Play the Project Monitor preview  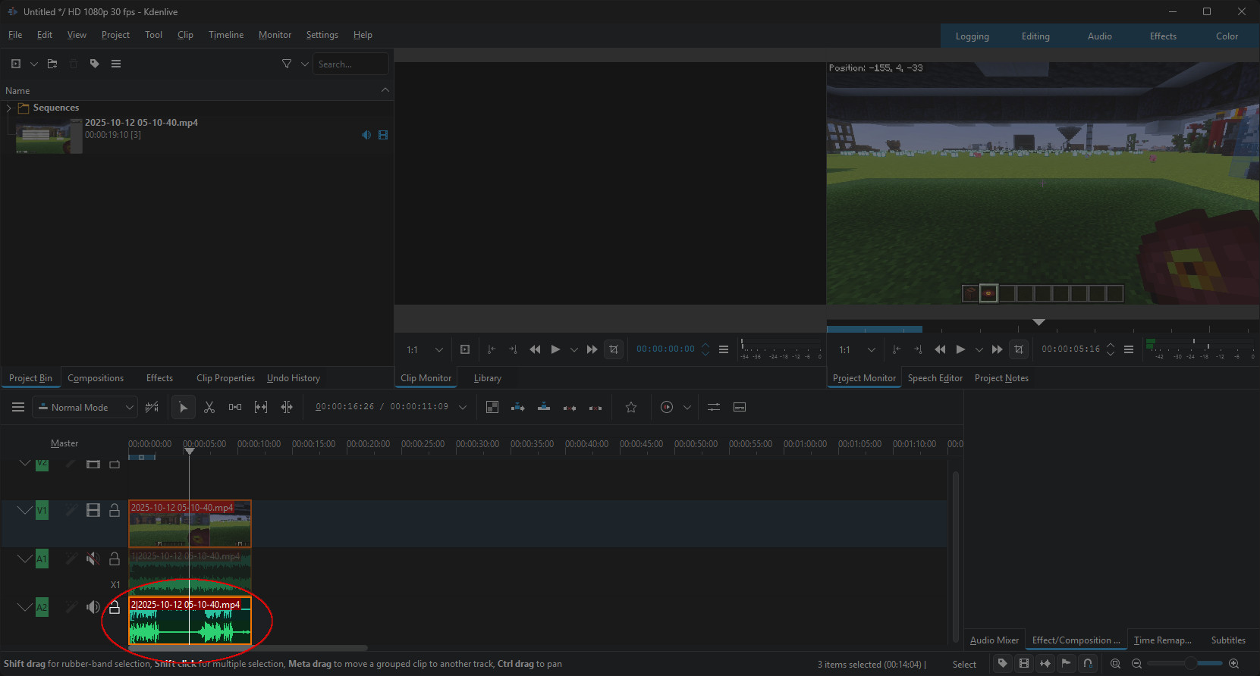[x=960, y=349]
